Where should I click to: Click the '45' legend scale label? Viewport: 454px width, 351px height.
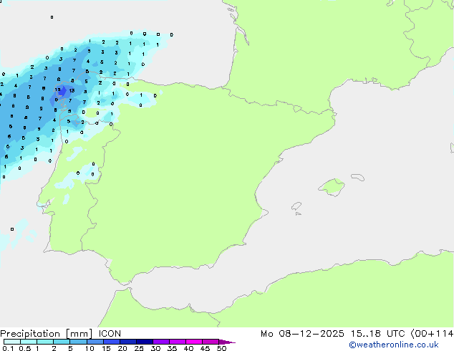205,348
